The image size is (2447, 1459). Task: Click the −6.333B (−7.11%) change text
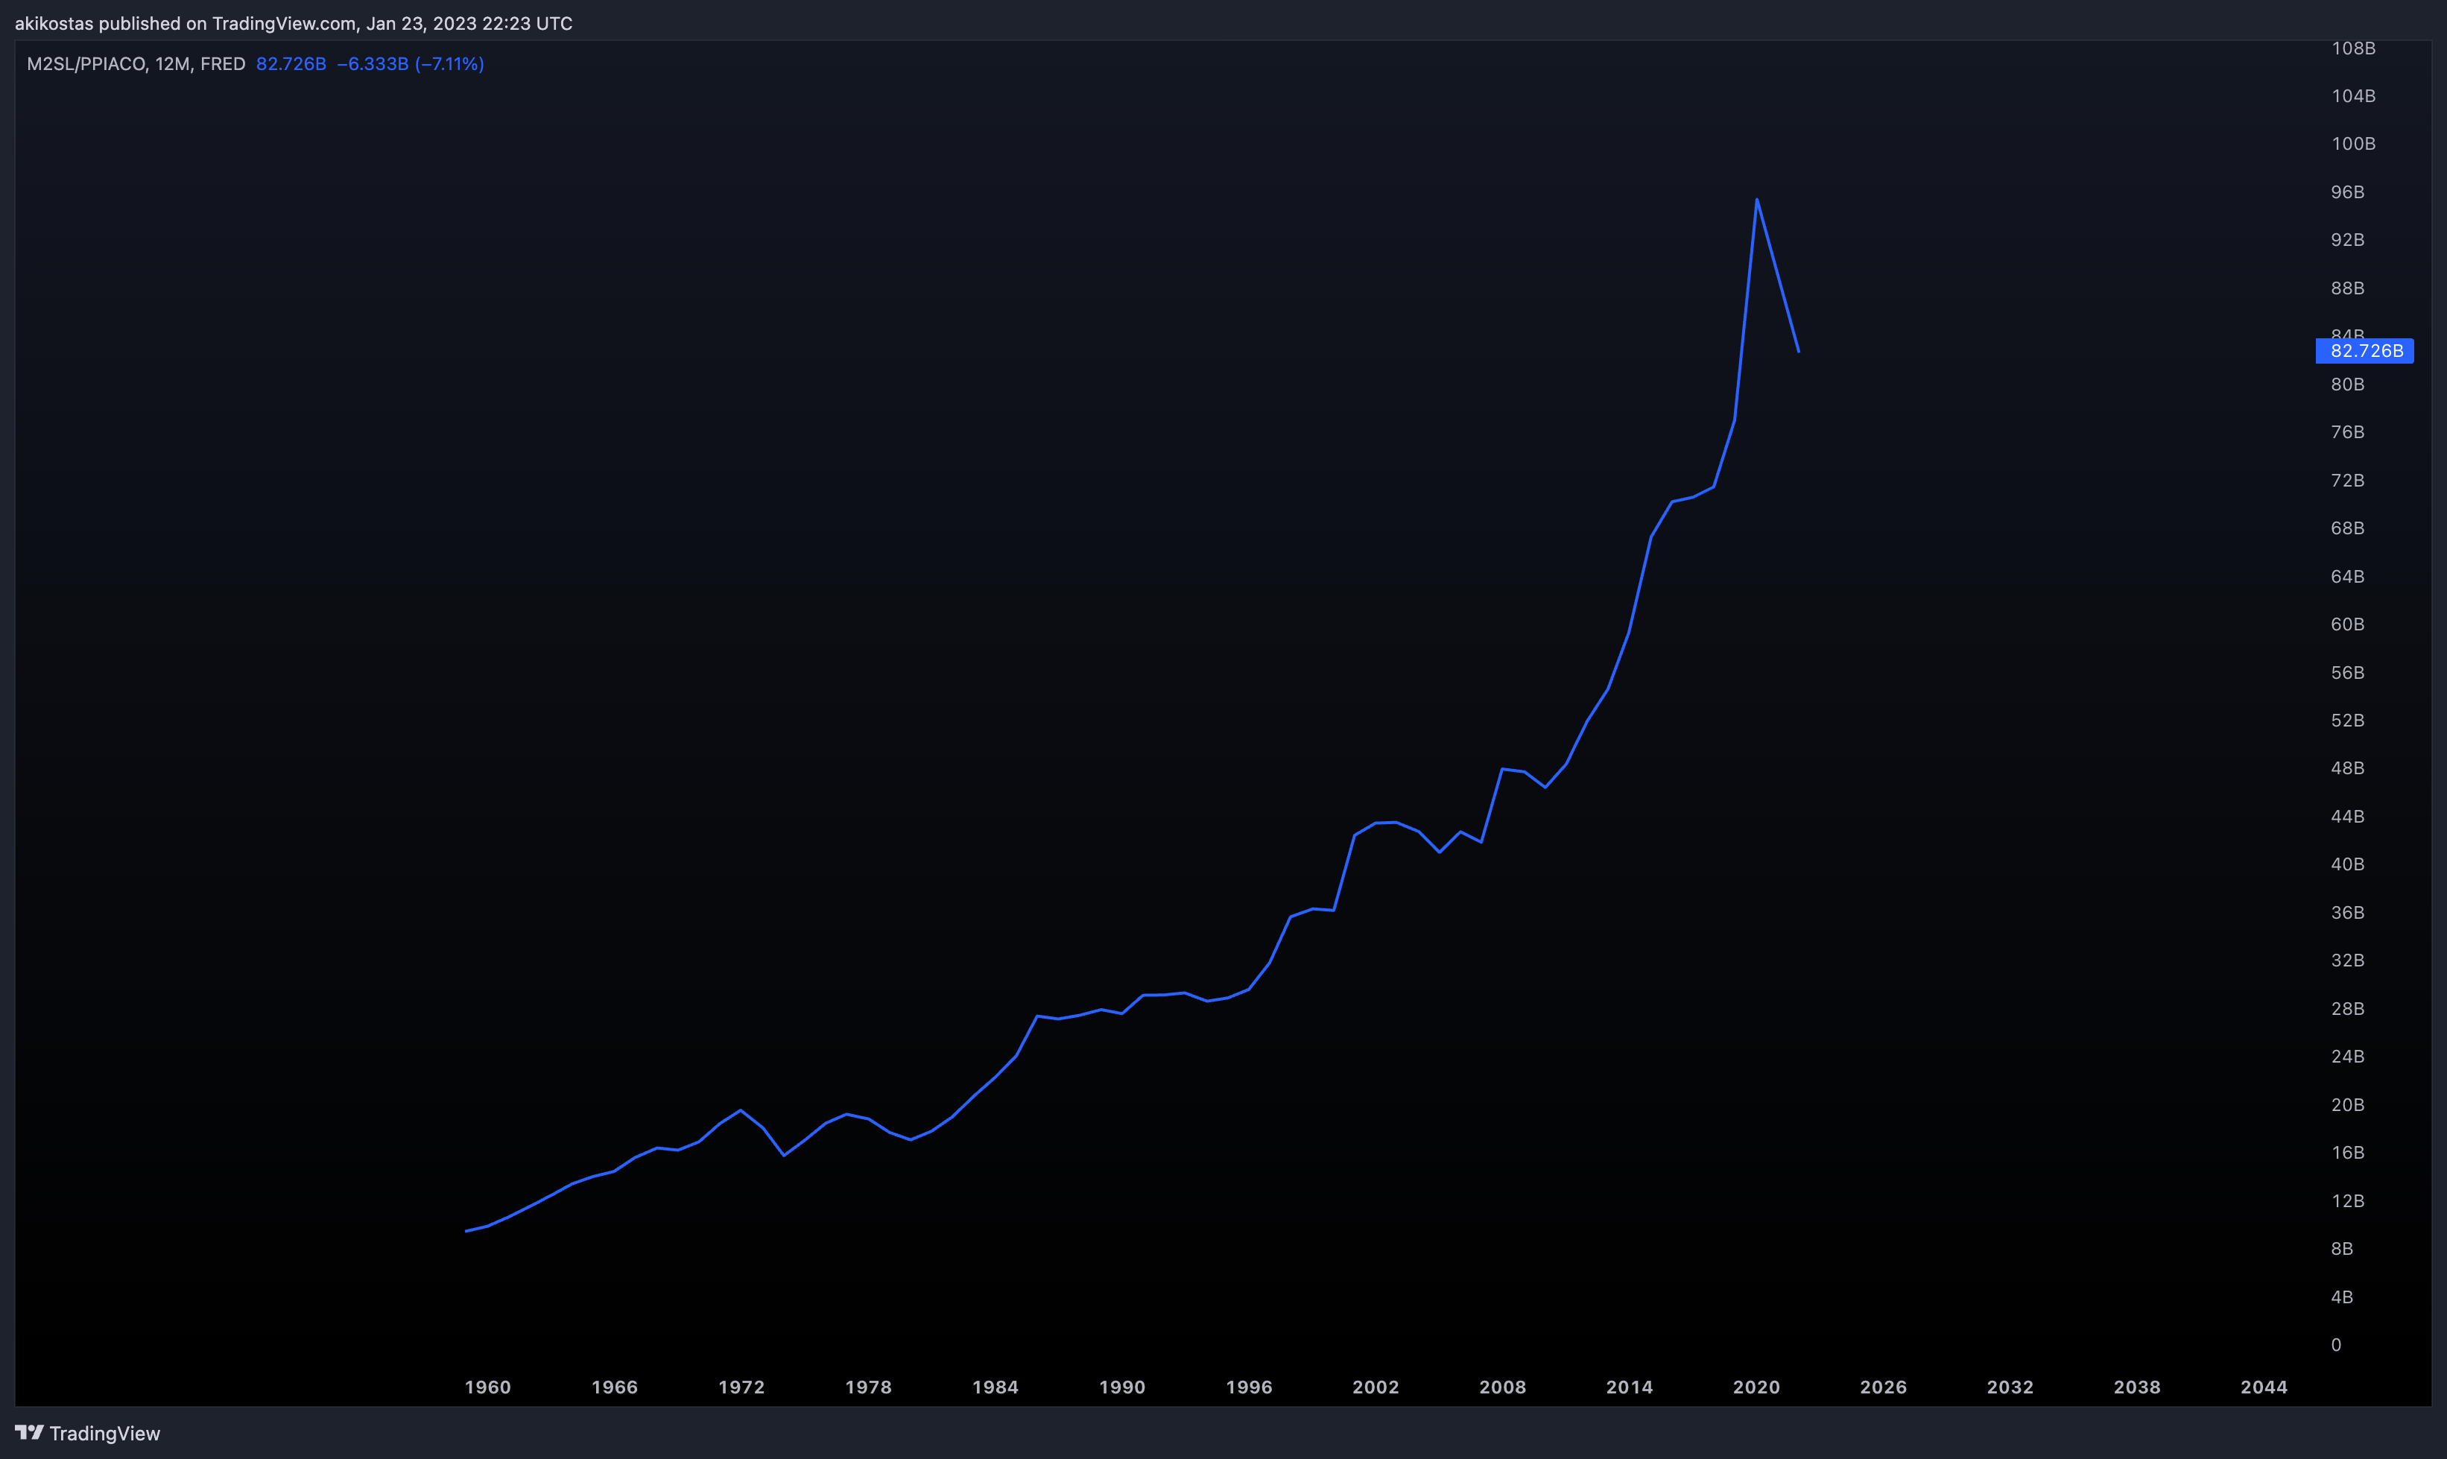(x=411, y=64)
